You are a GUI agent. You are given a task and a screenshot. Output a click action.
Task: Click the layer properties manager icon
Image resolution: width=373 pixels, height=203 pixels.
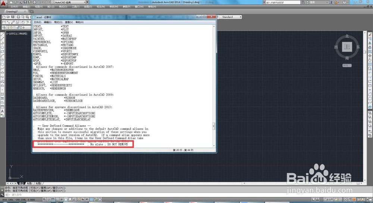[4, 27]
